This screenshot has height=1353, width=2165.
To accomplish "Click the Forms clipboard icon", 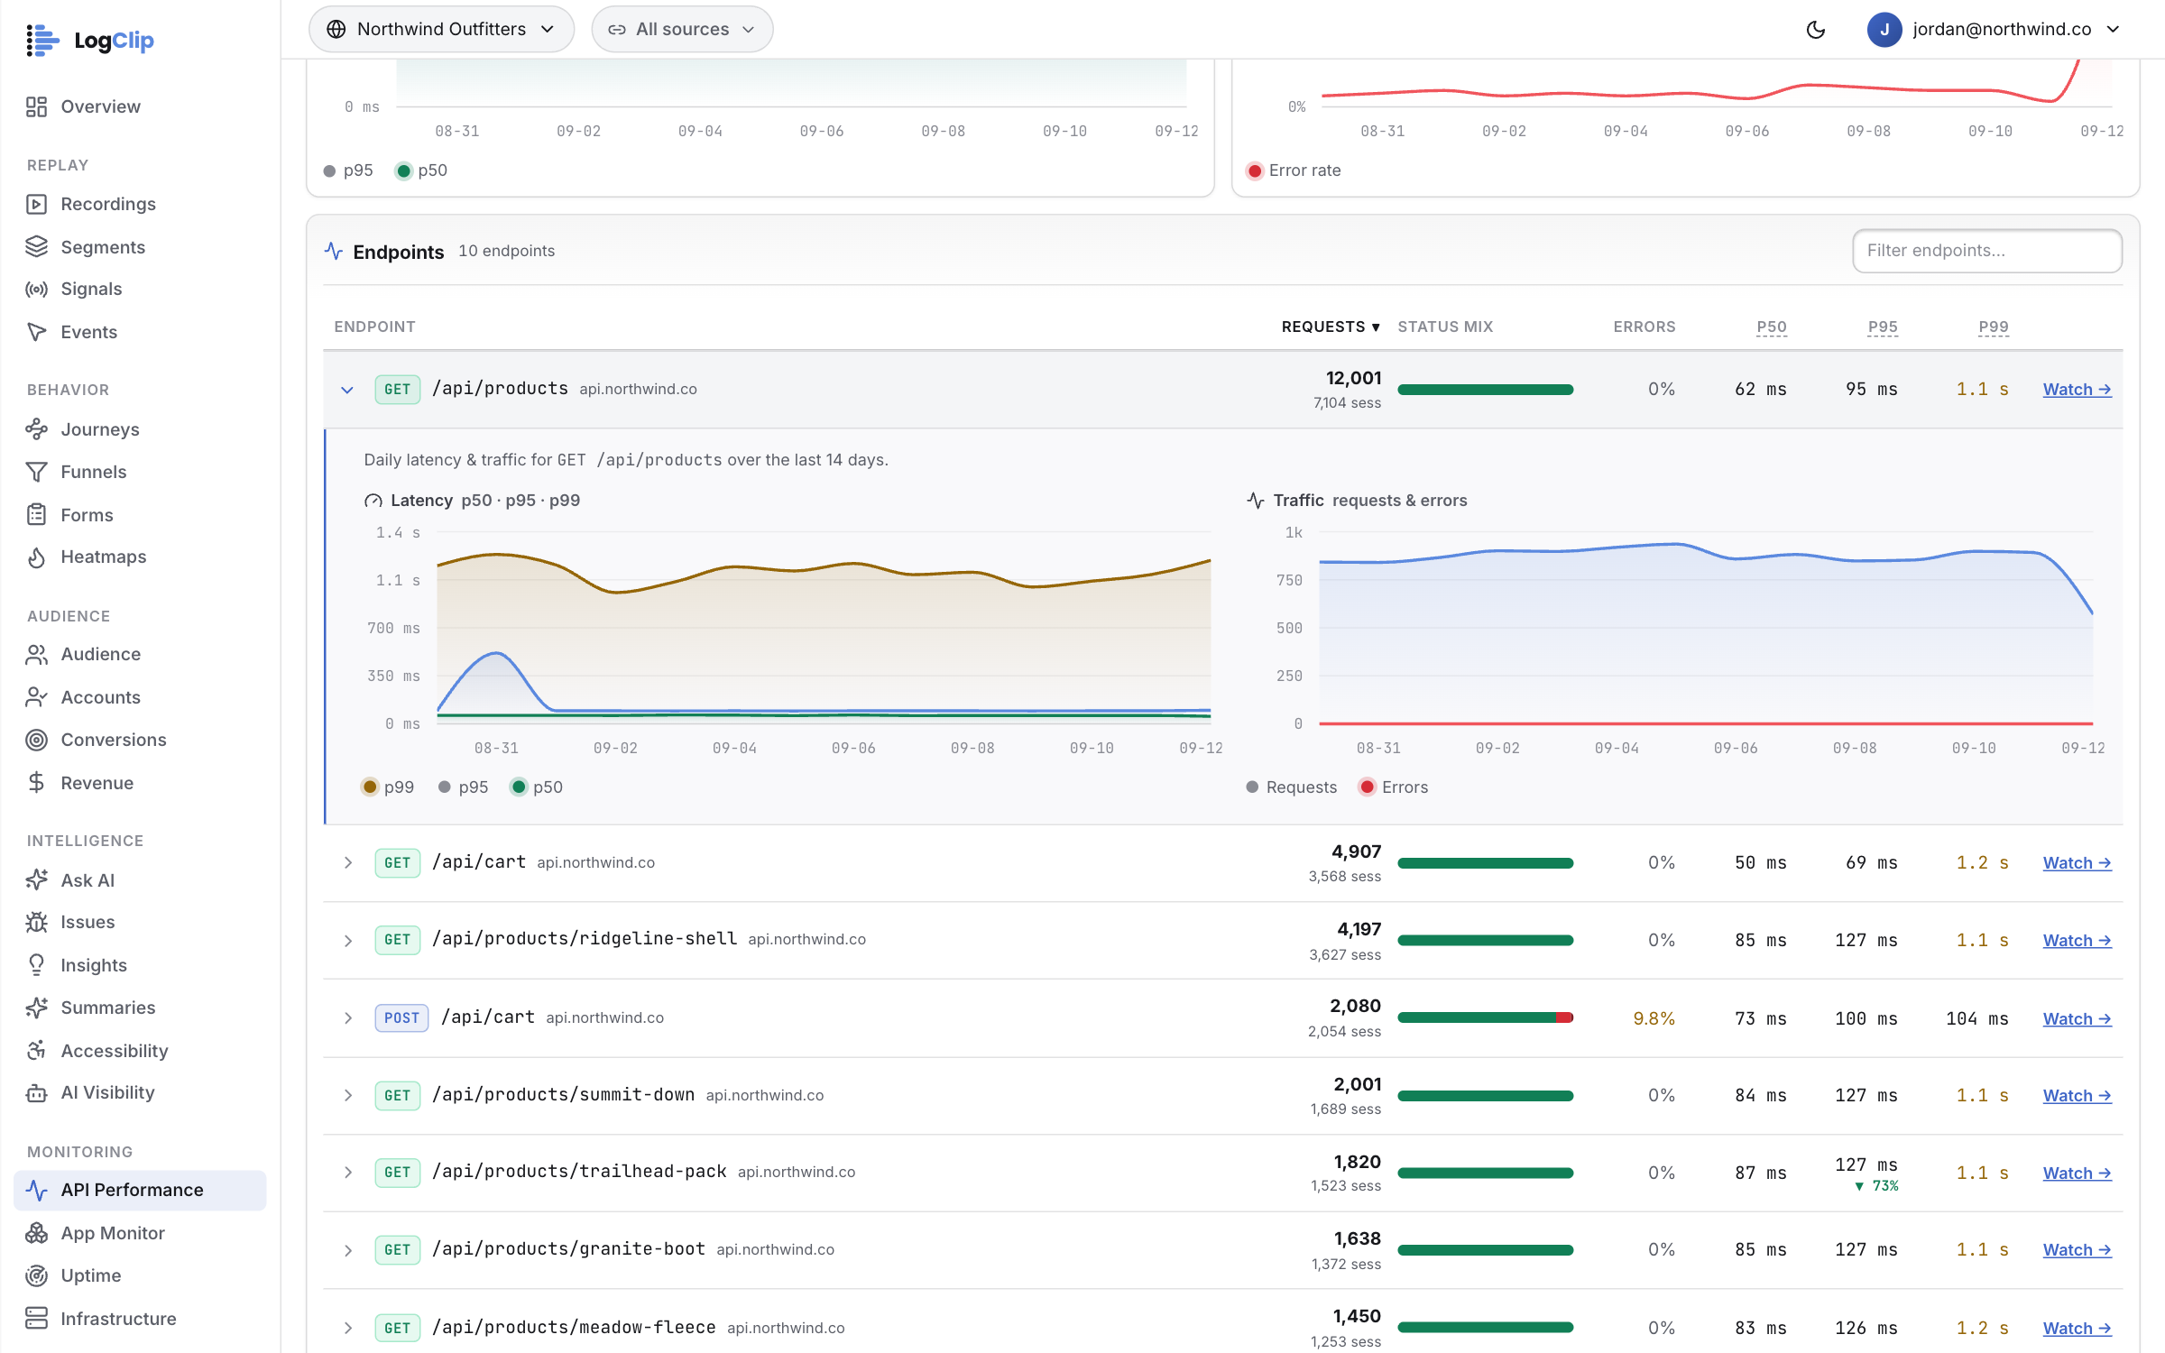I will [x=36, y=514].
